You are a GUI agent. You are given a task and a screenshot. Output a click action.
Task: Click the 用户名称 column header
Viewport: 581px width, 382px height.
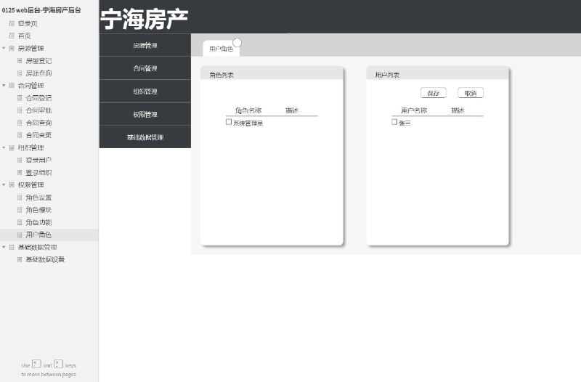414,110
